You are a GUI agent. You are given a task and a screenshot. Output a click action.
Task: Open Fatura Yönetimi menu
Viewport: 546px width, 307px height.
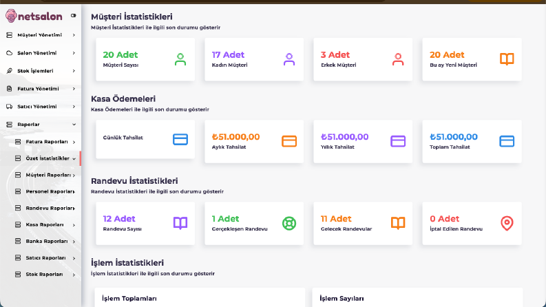tap(41, 89)
